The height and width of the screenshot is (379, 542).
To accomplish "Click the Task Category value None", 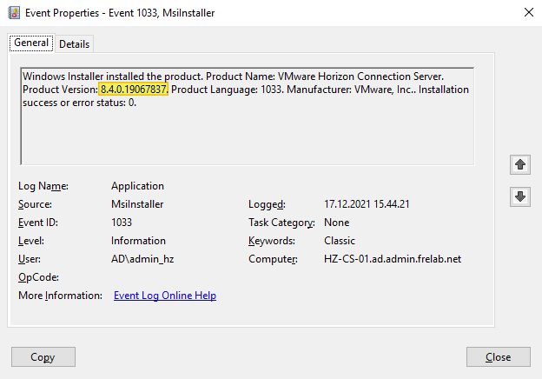I will point(336,223).
